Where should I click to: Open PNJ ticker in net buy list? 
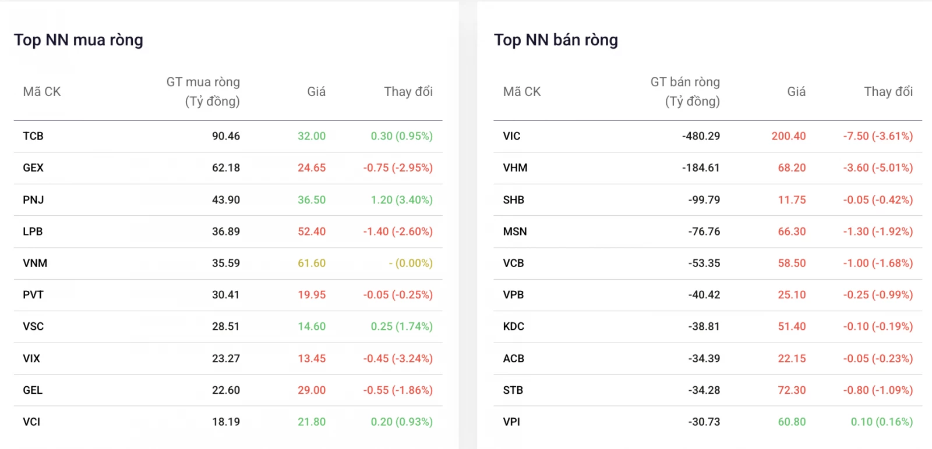click(33, 199)
